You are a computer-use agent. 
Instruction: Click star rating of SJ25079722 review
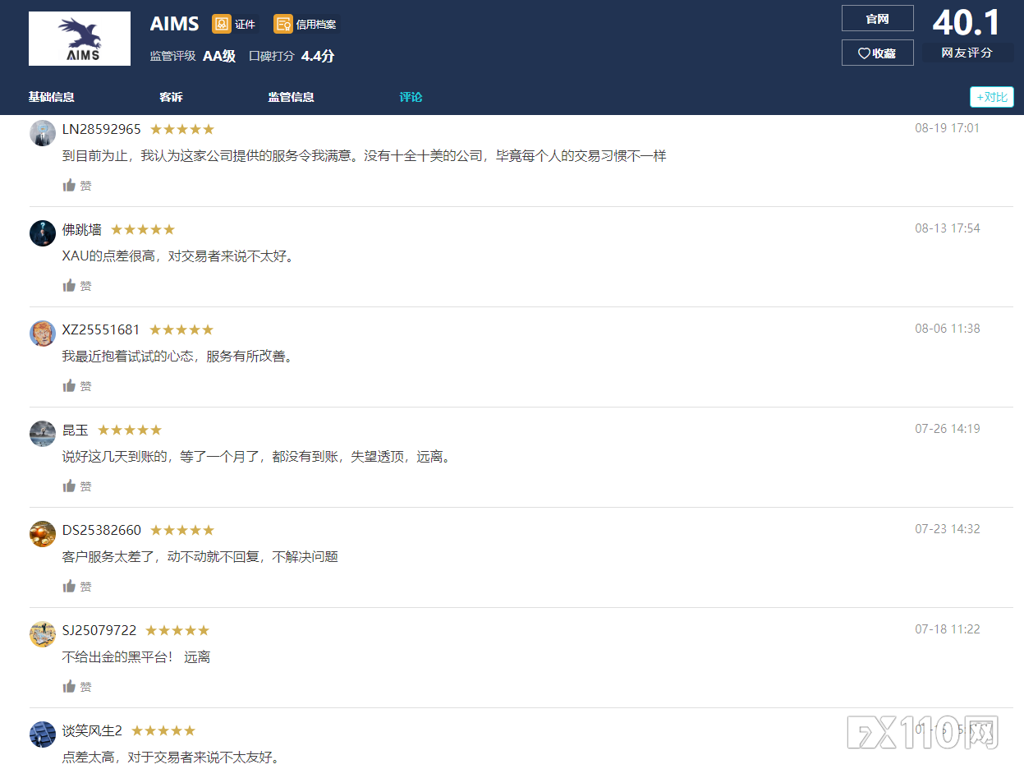177,631
